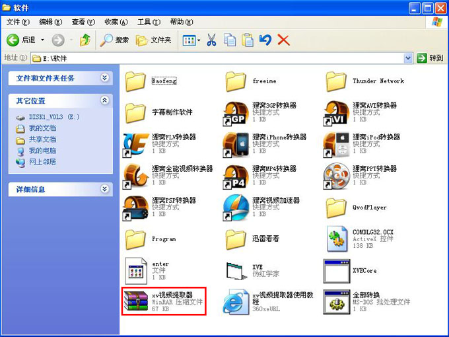Click the Forward arrow button

click(x=58, y=40)
